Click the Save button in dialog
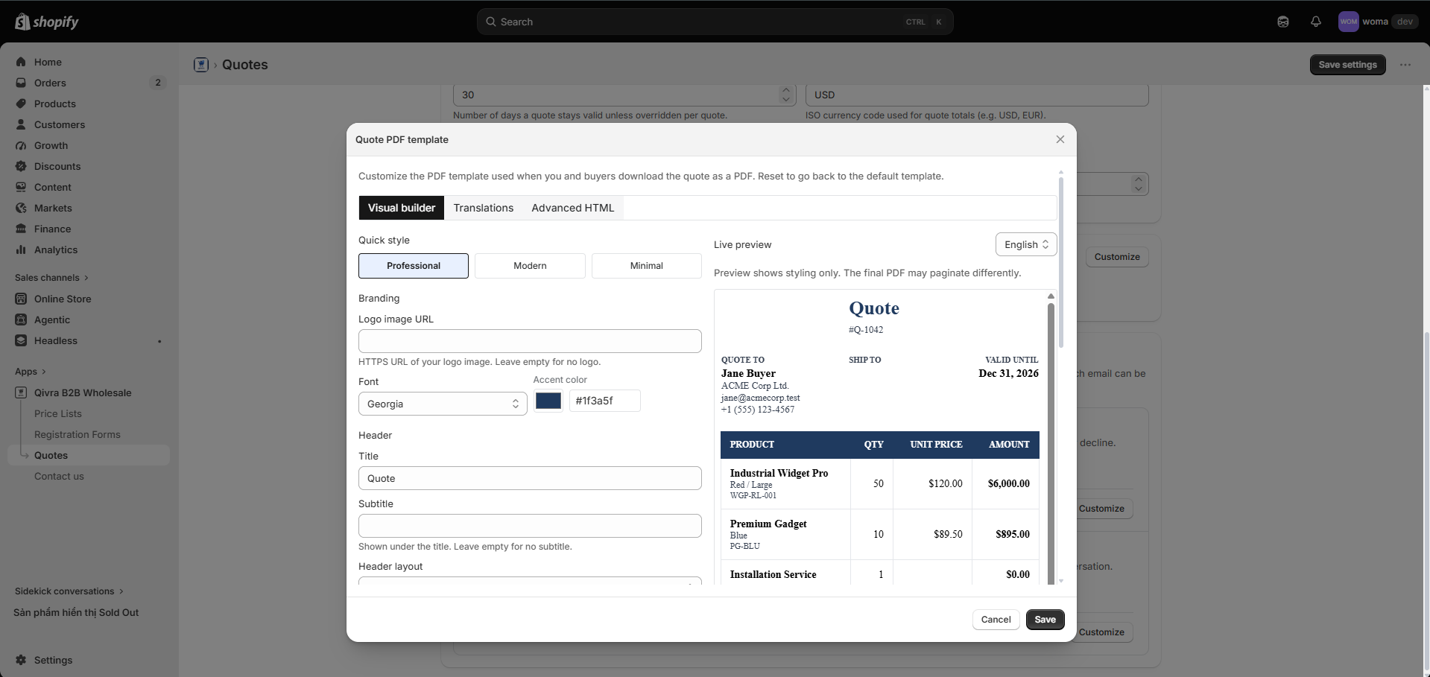 pos(1045,620)
